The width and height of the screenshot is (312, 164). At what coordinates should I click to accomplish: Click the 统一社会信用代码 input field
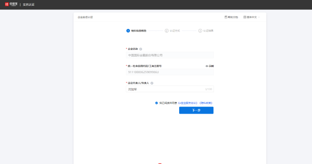coord(170,72)
